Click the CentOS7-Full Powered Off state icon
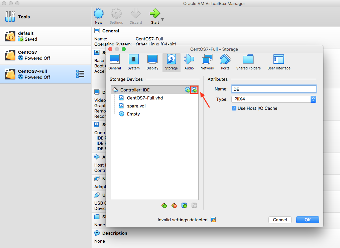 point(21,77)
